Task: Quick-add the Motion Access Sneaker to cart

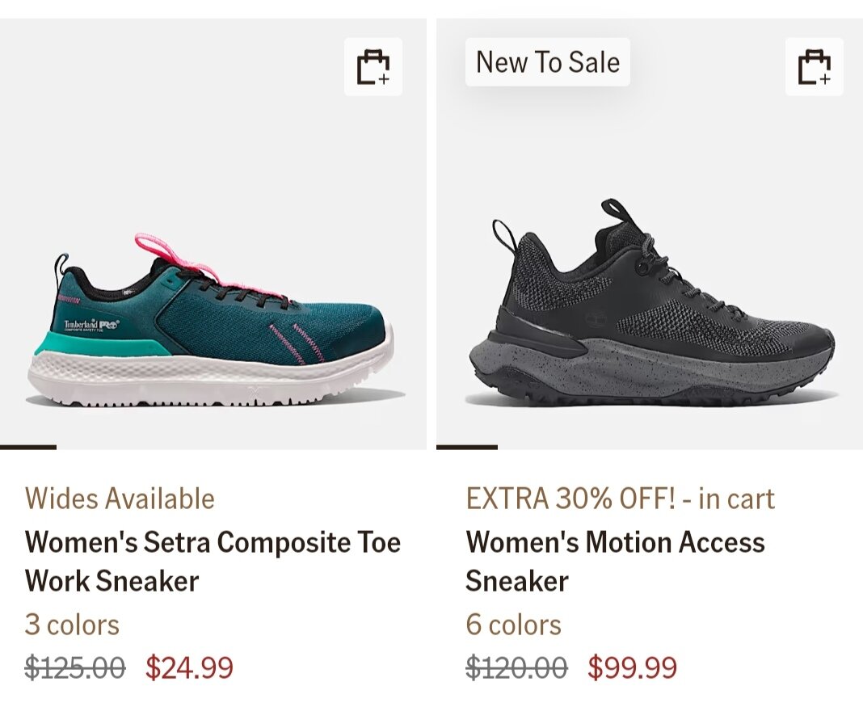Action: [815, 67]
